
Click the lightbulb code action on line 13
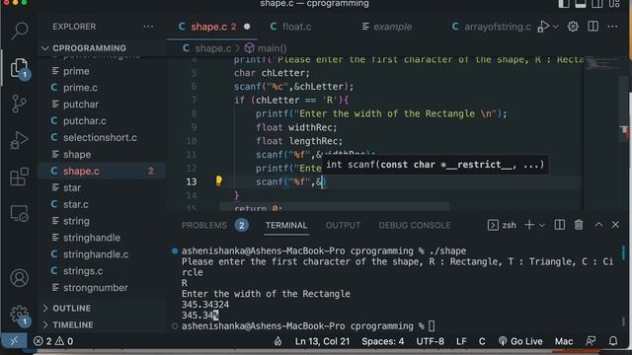[x=218, y=180]
